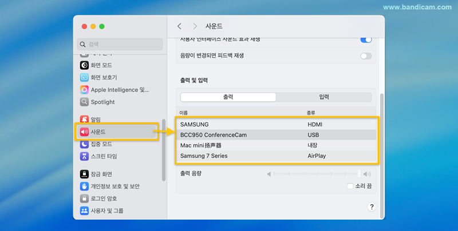
Task: Open Spotlight settings label
Action: click(x=103, y=102)
